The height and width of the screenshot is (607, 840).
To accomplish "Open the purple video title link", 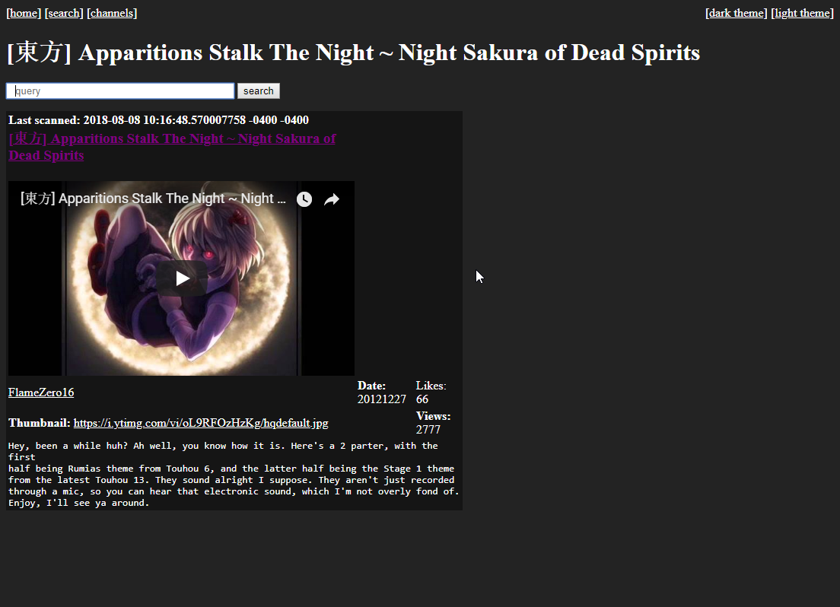I will pyautogui.click(x=172, y=147).
